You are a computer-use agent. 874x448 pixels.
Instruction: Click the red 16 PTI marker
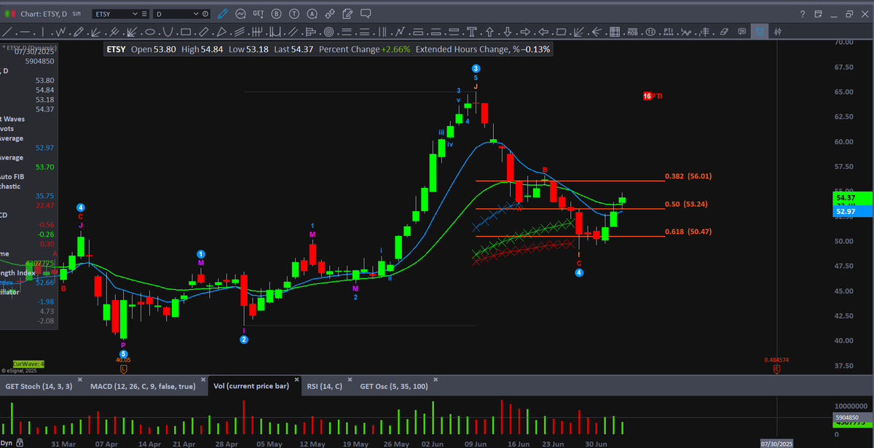(x=653, y=96)
